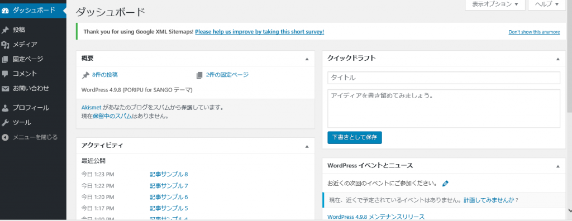Open post 記事サンプル８
572x221 pixels.
(x=169, y=174)
